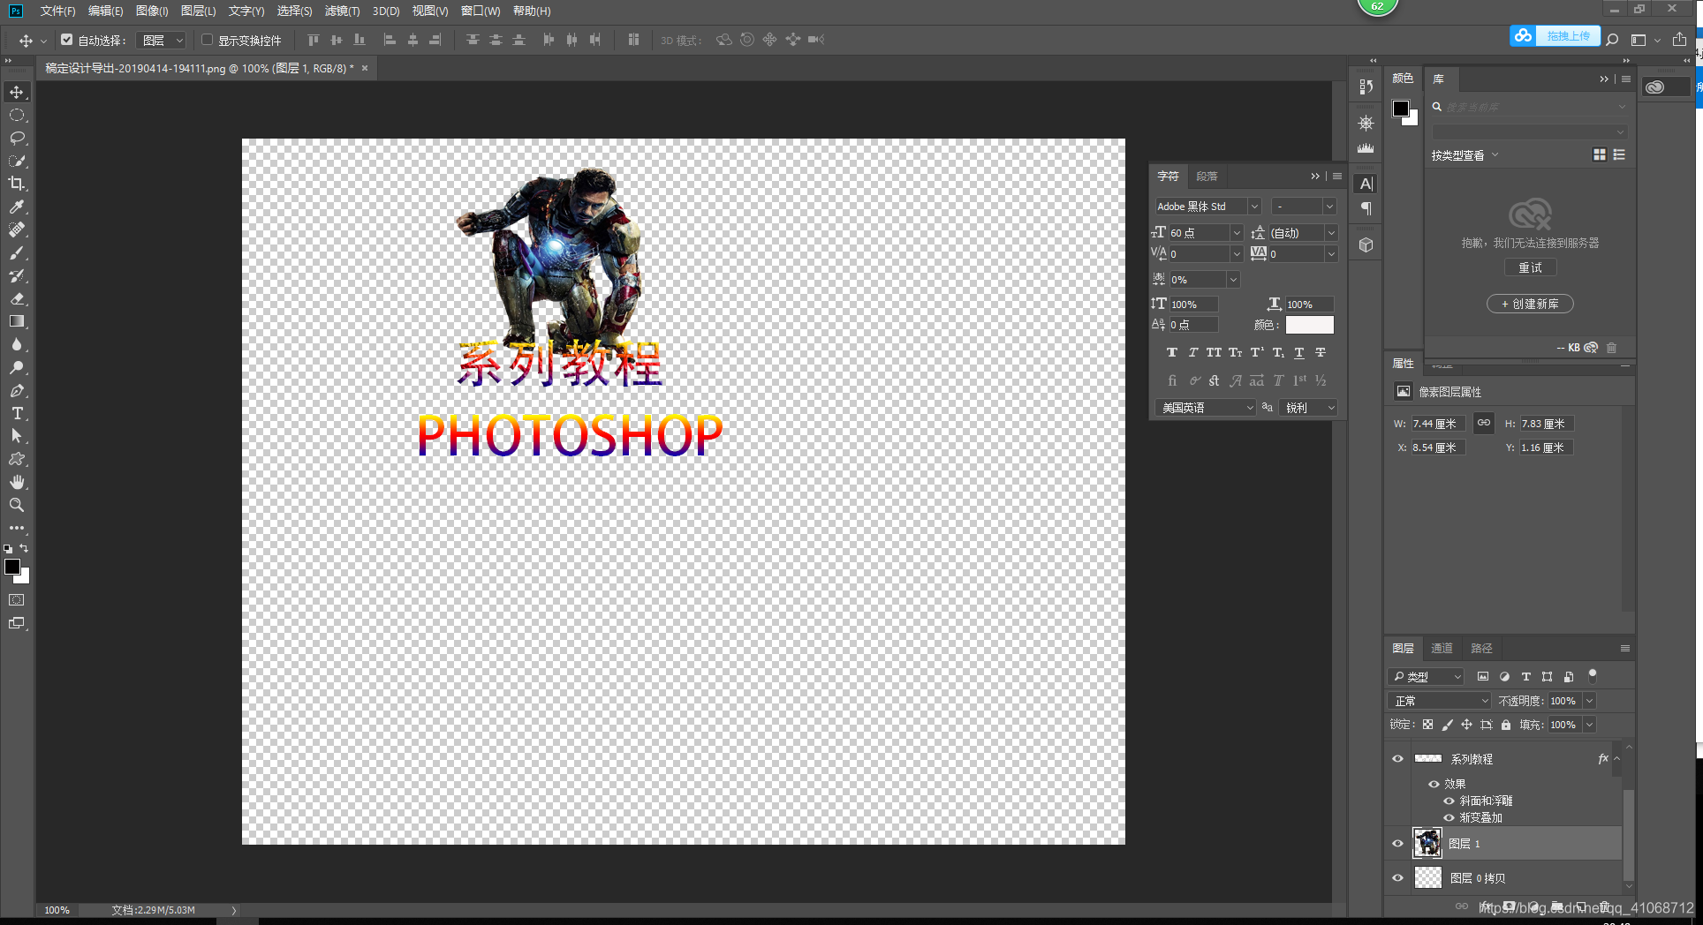This screenshot has height=925, width=1703.
Task: Click the W width 7.44 厘米 field
Action: point(1437,424)
